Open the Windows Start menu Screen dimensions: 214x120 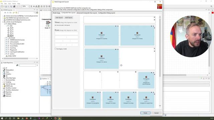click(2, 118)
